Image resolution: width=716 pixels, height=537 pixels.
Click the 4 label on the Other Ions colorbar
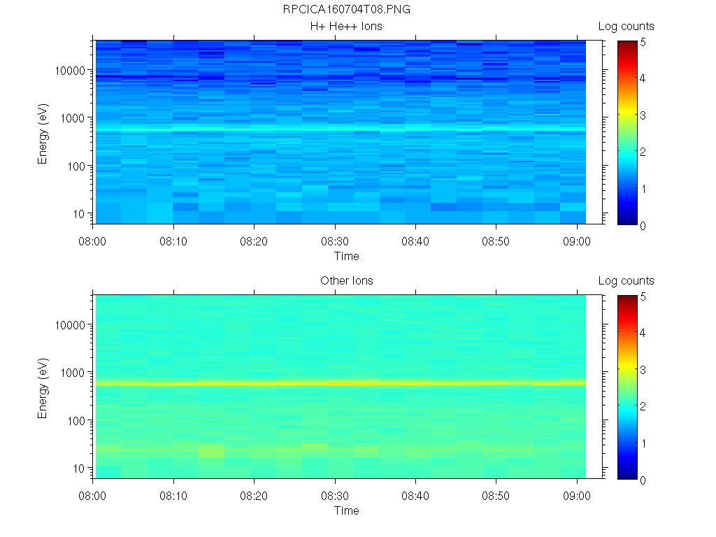(x=643, y=333)
